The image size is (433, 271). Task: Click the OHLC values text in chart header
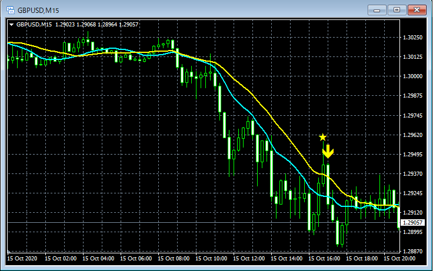click(x=96, y=25)
